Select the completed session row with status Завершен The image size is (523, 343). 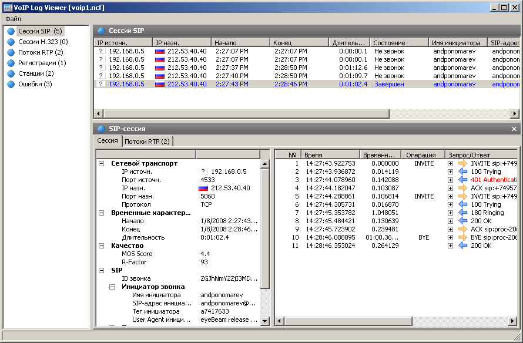tap(307, 84)
